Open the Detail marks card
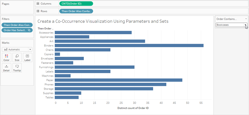249x115 pixels. pos(6,68)
